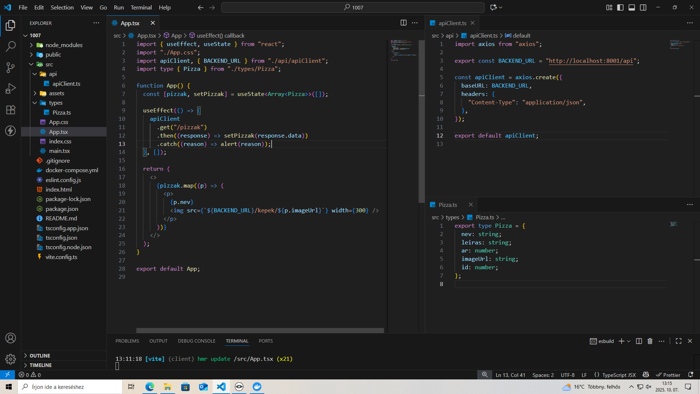Open Source Control view

click(11, 67)
